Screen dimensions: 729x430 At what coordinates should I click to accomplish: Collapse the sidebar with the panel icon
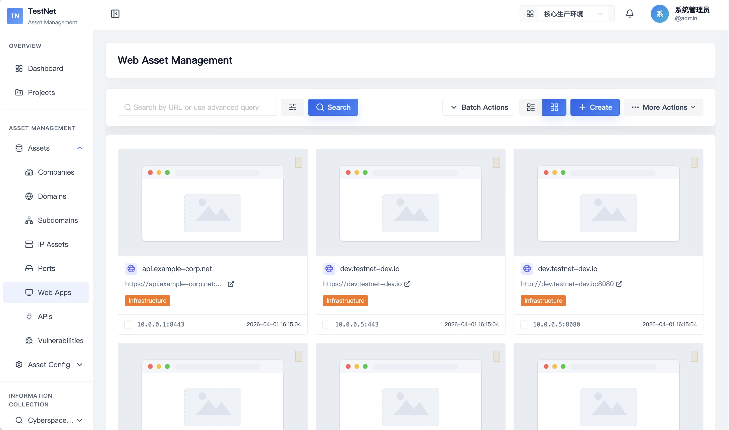click(x=115, y=14)
